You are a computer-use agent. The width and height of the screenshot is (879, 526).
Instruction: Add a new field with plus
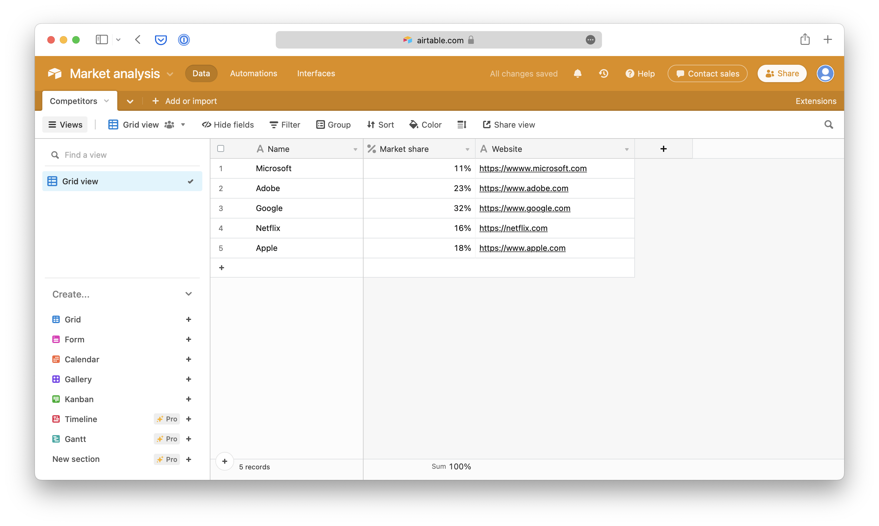663,149
